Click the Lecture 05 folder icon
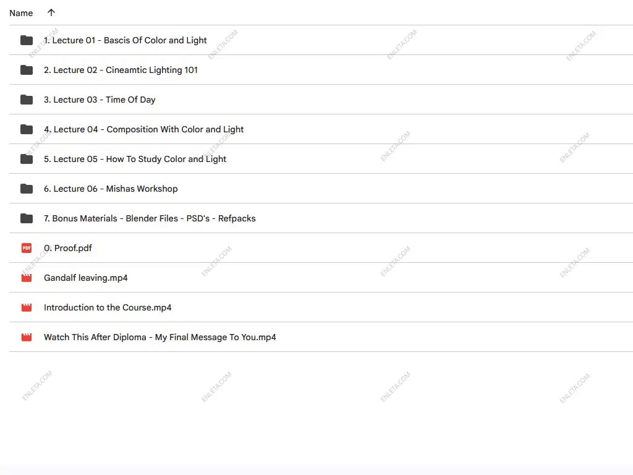Image resolution: width=633 pixels, height=475 pixels. click(27, 159)
